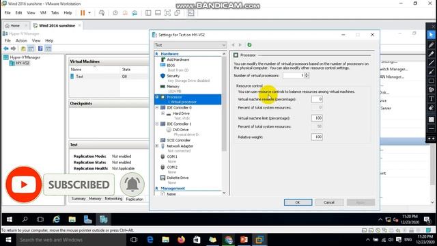The image size is (437, 246).
Task: Switch to the Replication tab in Test pane
Action: [x=135, y=199]
